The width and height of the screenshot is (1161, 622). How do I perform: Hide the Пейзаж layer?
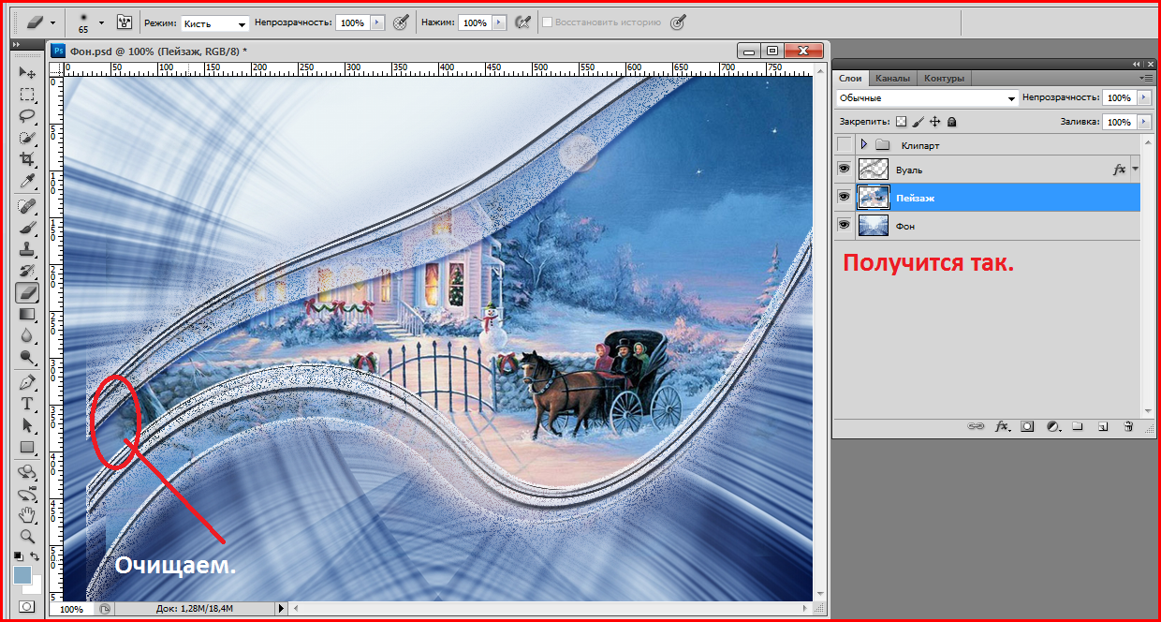point(844,197)
